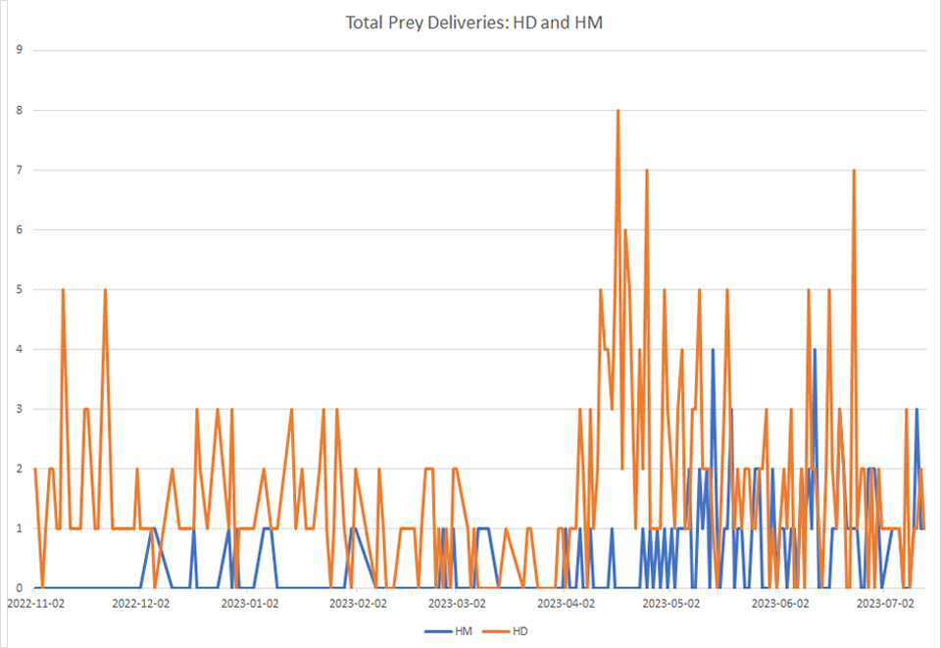This screenshot has width=941, height=648.
Task: Click the x-axis date 2023-07-02
Action: click(885, 603)
